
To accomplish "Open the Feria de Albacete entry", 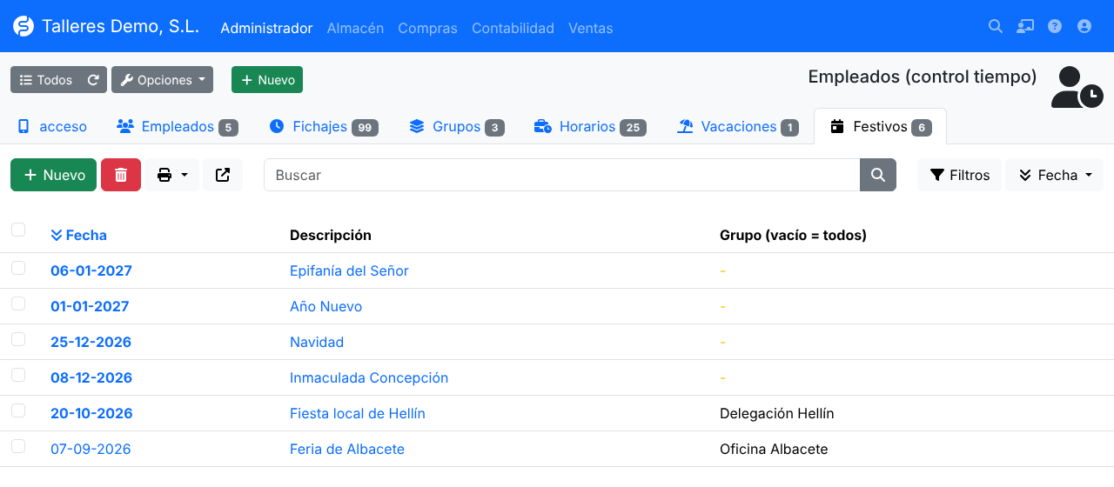I will [x=347, y=449].
